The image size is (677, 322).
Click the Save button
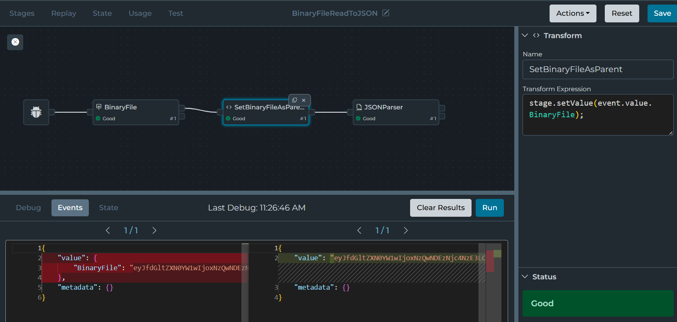click(x=662, y=13)
